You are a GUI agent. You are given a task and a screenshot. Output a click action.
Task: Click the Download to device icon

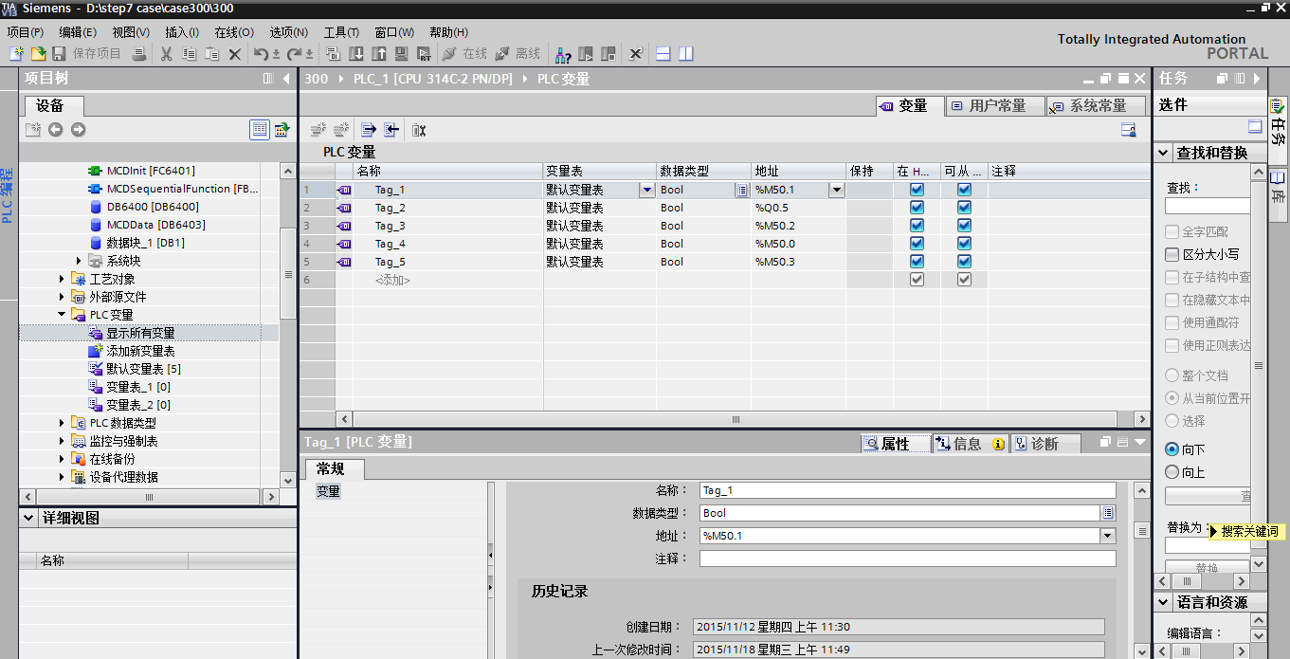coord(356,54)
